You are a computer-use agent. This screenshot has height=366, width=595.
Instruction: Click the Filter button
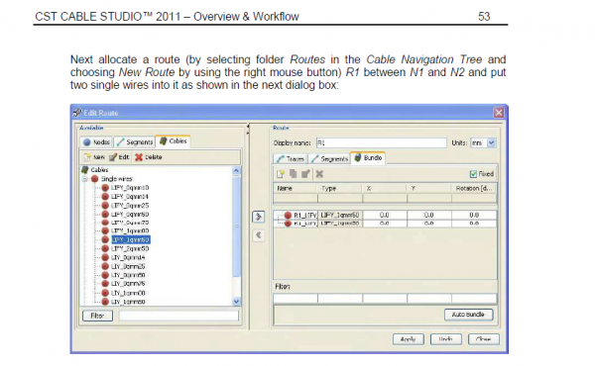point(97,316)
